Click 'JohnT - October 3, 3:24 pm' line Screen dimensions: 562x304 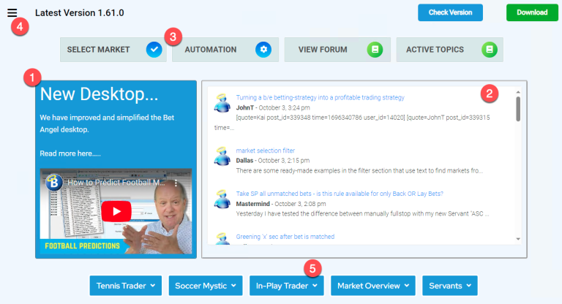(273, 107)
